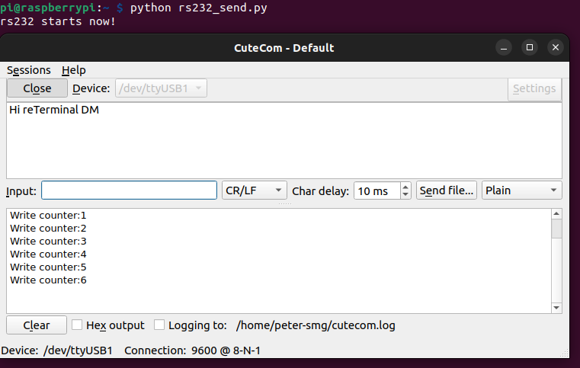Click the Char delay value field

click(x=377, y=190)
